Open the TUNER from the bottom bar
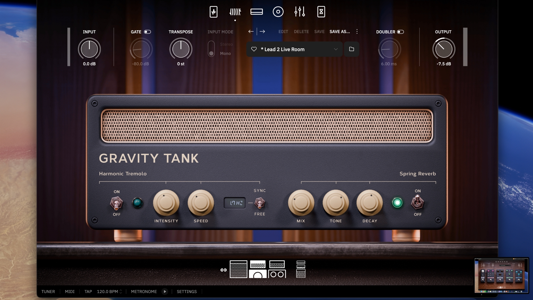 (48, 291)
